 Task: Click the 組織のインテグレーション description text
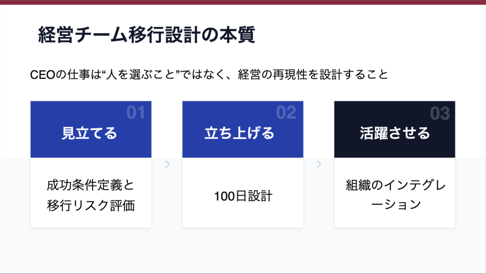pos(395,195)
